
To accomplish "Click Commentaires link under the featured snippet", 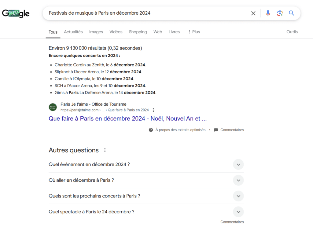I will 232,130.
